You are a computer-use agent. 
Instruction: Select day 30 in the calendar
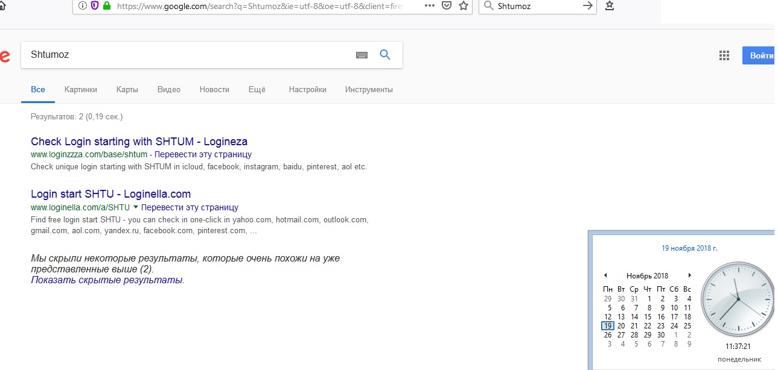point(661,334)
